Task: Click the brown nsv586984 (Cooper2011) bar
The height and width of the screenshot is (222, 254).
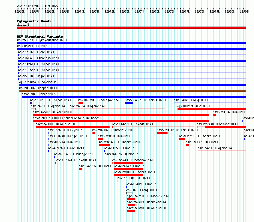Action: [133, 91]
